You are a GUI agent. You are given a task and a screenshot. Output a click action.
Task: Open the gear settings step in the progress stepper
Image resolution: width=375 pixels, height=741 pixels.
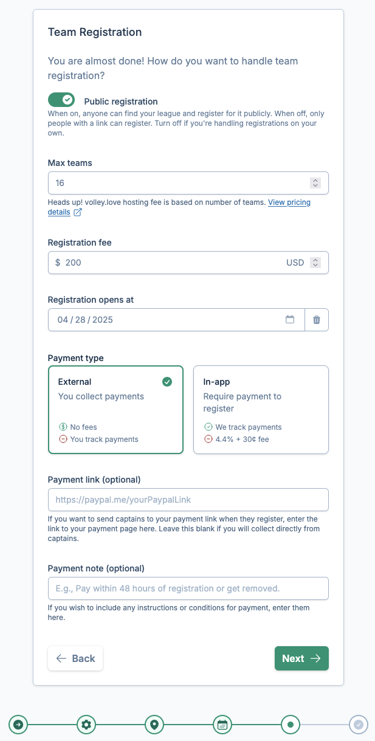(86, 725)
